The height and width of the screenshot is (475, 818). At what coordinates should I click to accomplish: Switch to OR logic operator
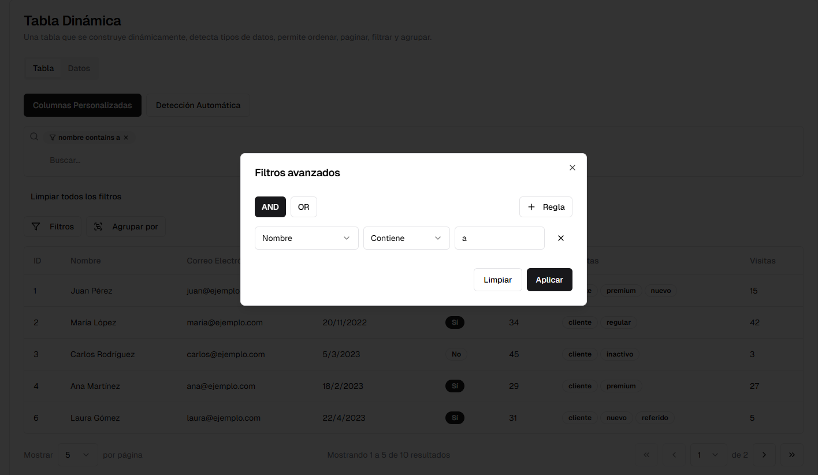click(x=303, y=207)
